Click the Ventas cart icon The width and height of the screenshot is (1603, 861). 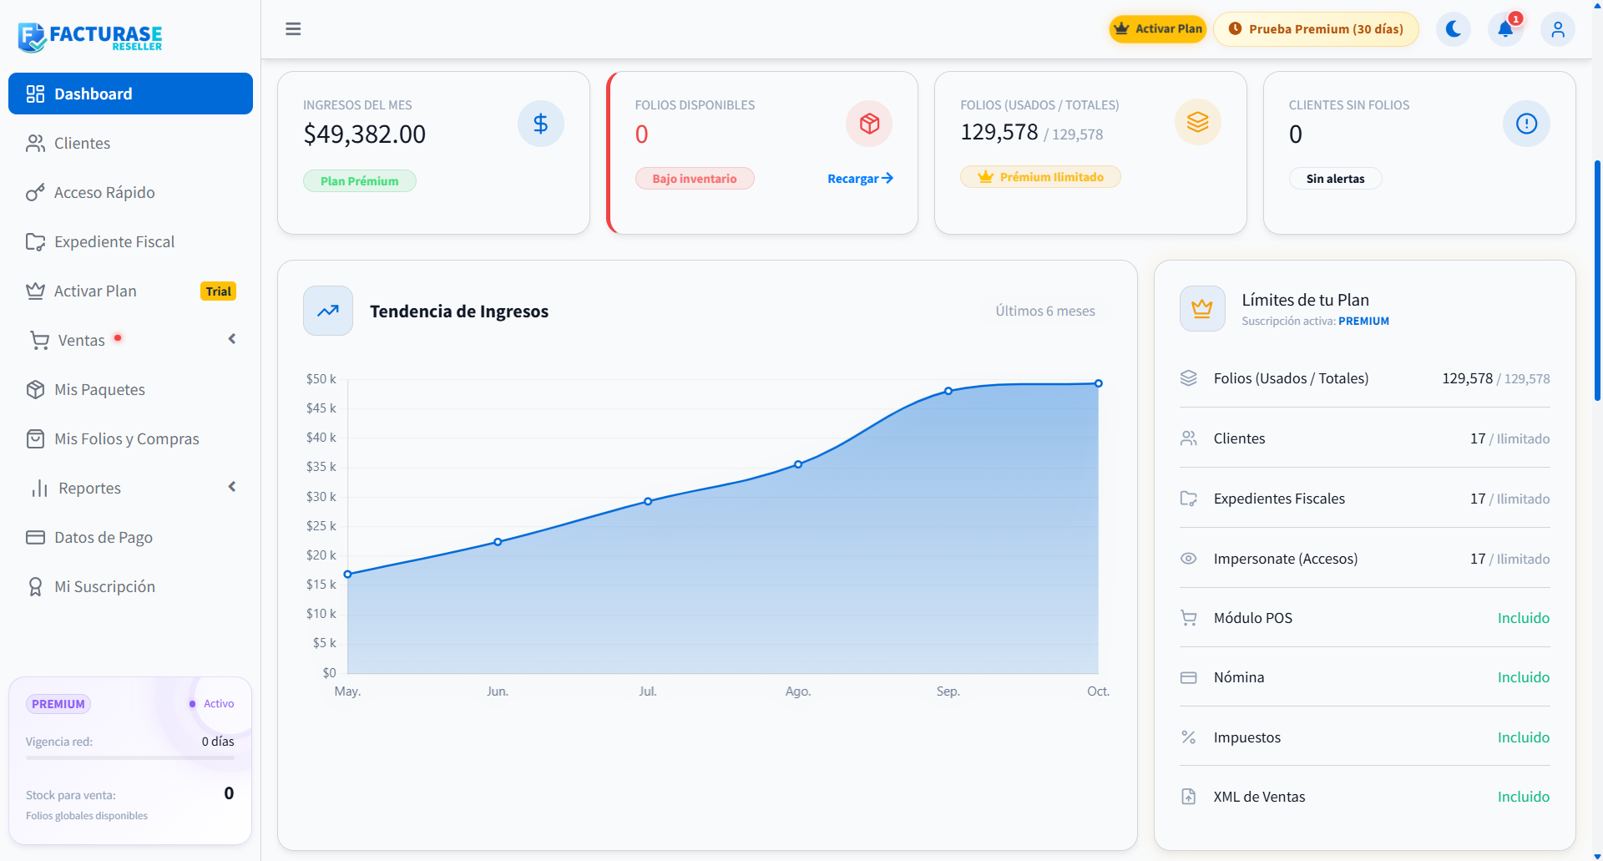[x=39, y=340]
